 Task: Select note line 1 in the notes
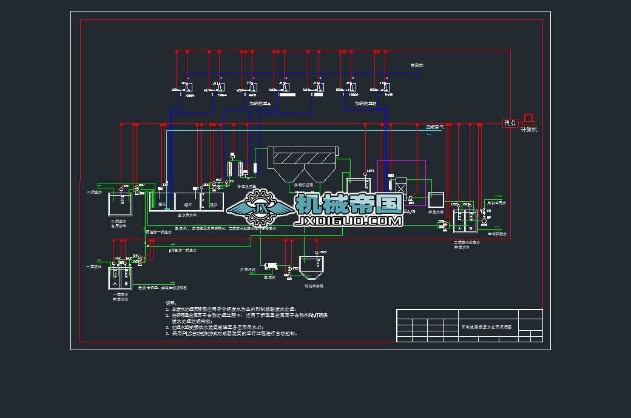pos(231,309)
